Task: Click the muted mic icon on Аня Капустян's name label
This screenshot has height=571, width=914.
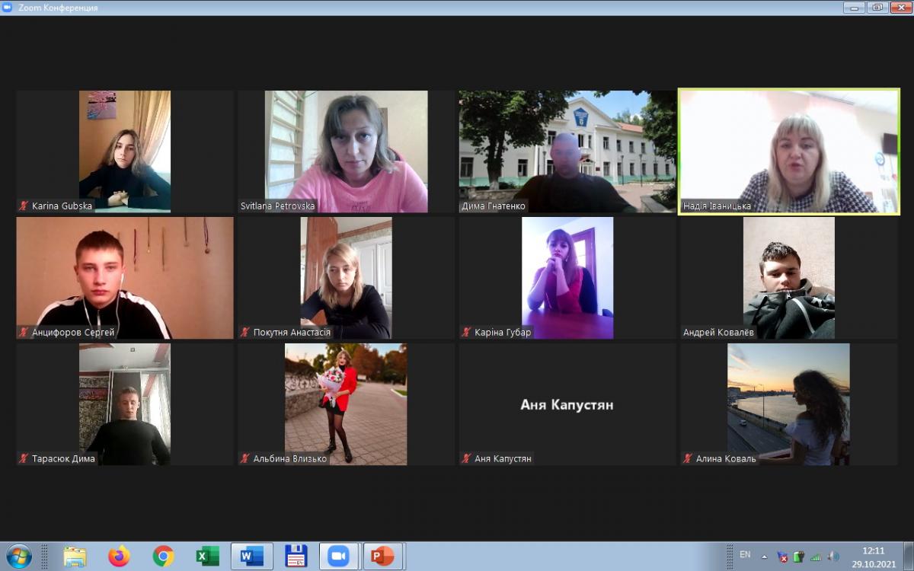Action: (x=466, y=458)
